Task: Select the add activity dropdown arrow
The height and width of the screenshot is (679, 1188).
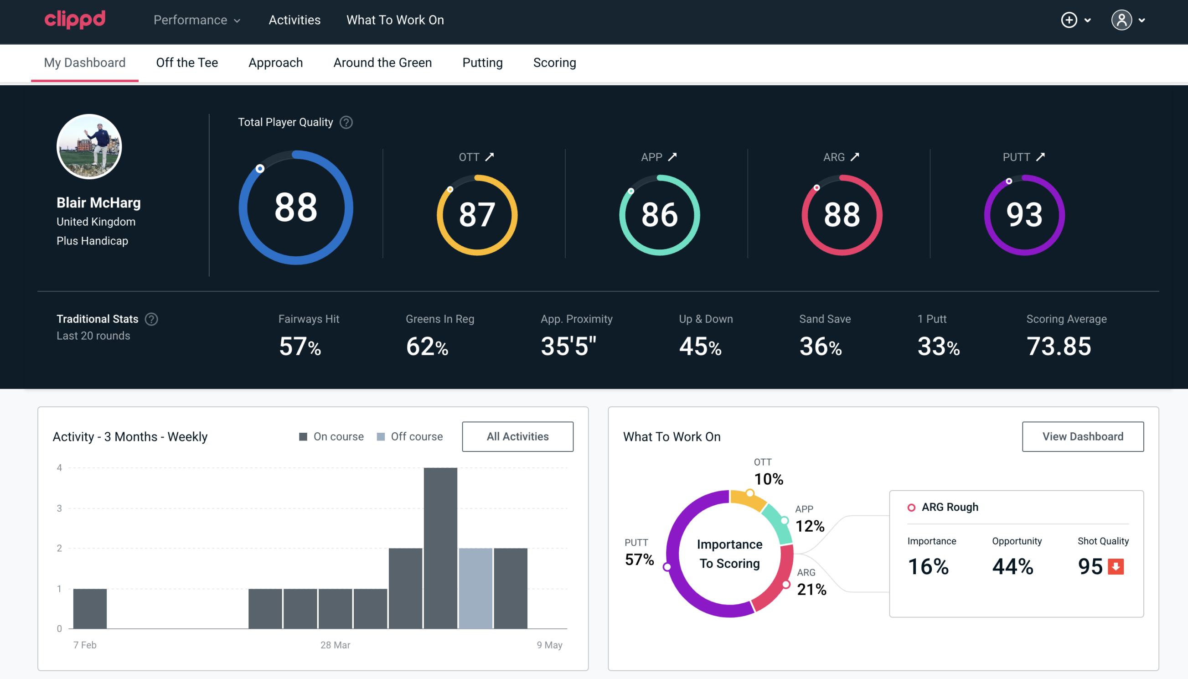Action: (1089, 21)
